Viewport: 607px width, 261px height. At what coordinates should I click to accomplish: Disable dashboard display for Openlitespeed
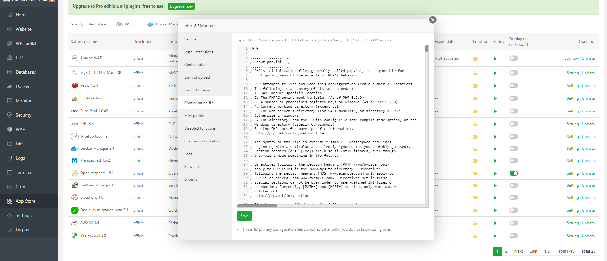click(514, 173)
